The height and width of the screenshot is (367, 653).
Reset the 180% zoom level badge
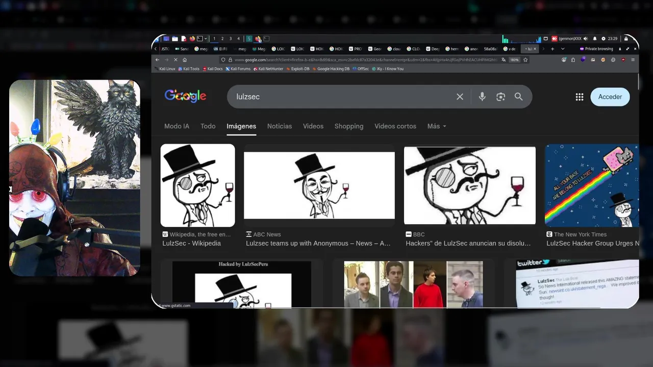click(x=514, y=60)
